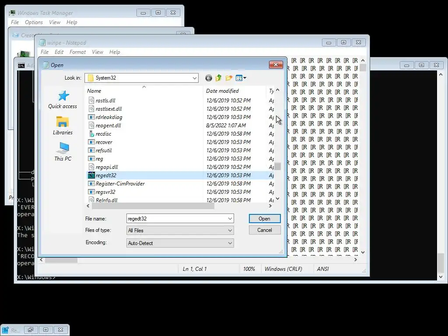Select Quick access in places bar
The width and height of the screenshot is (448, 336).
tap(63, 100)
